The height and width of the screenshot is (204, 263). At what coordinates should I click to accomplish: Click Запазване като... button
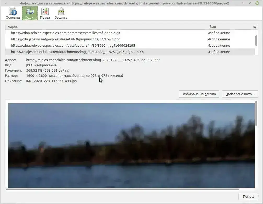click(x=240, y=94)
